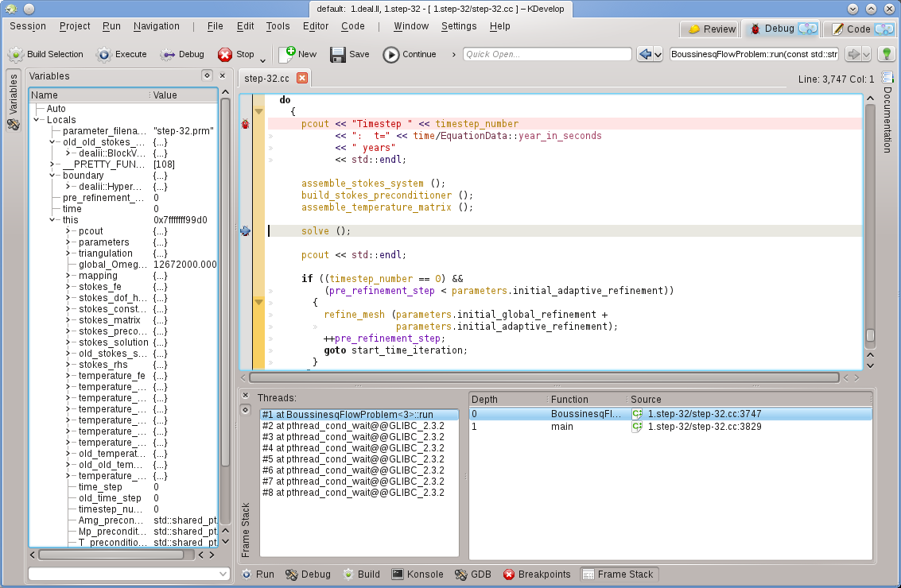The image size is (901, 588).
Task: Click the lightbulb icon in toolbar
Action: (886, 54)
